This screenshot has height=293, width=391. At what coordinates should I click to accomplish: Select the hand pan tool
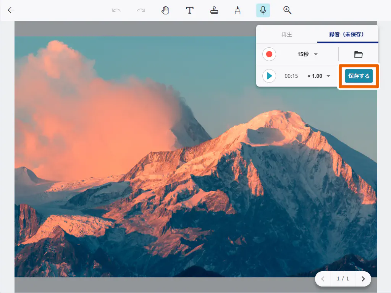[x=165, y=10]
